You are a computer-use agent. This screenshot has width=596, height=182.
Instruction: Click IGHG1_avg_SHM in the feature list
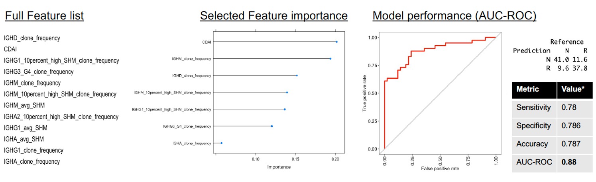point(26,128)
